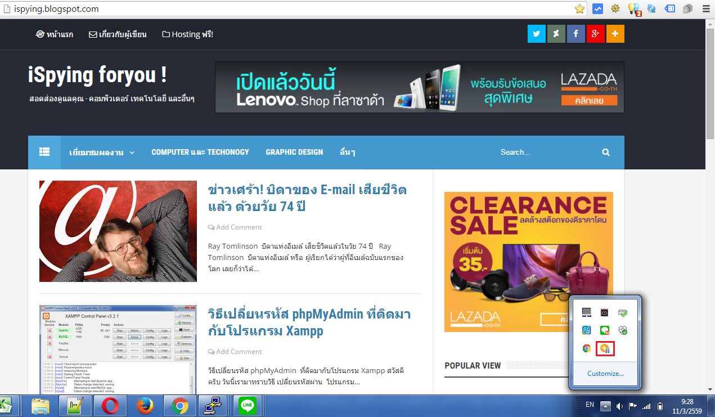Open the highlighted orange tray icon
This screenshot has height=417, width=715.
[606, 349]
